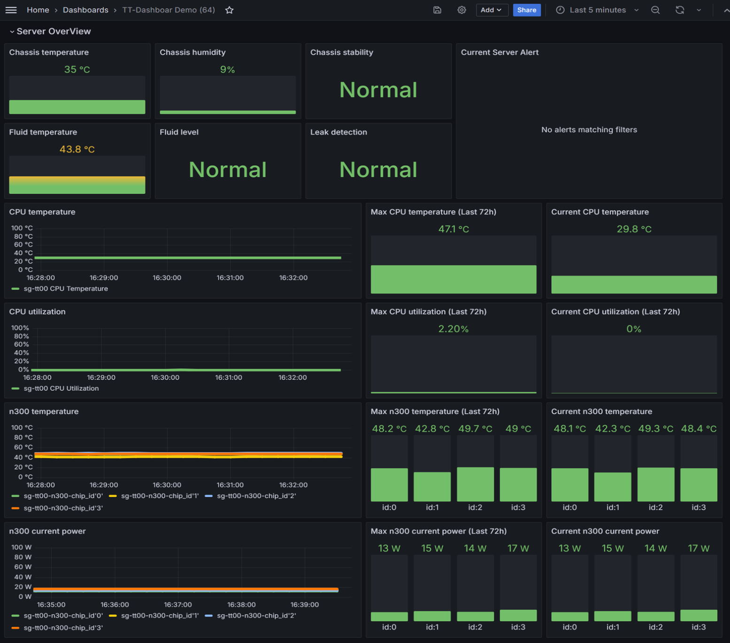Open Dashboards breadcrumb link
This screenshot has width=730, height=643.
(85, 10)
